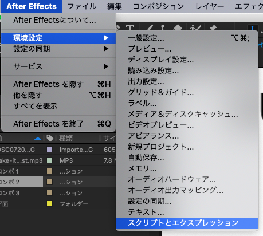The height and width of the screenshot is (236, 263).
Task: Open 一般設定… preferences
Action: (187, 38)
